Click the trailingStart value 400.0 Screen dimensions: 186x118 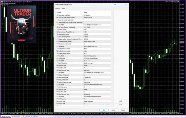coord(97,49)
